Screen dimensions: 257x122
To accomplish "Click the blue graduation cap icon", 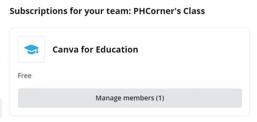I will tap(31, 49).
